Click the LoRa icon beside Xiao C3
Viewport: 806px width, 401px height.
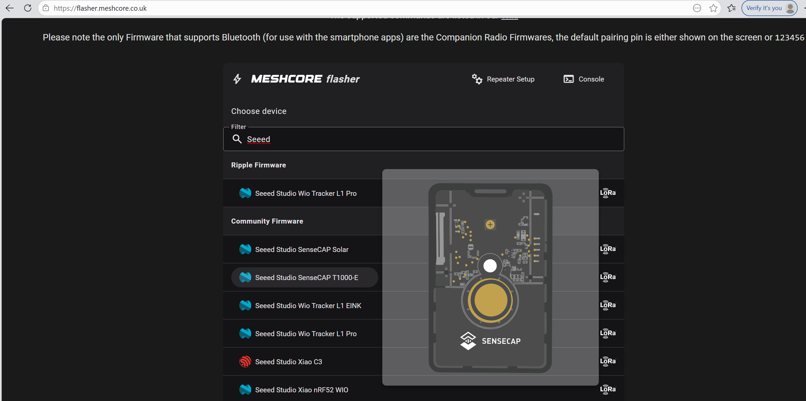(608, 362)
